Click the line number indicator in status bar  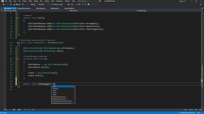[x=186, y=110]
